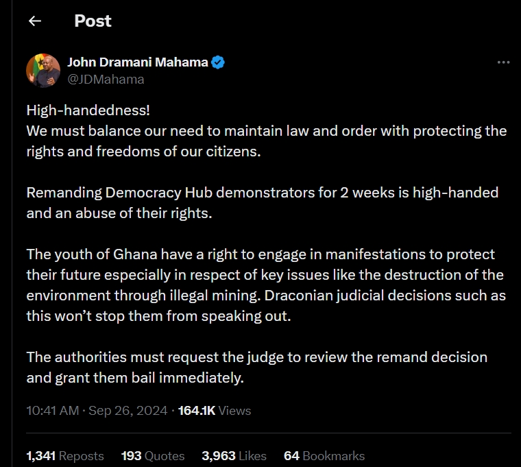The image size is (521, 467).
Task: Open the three-dot more options menu
Action: coord(503,62)
